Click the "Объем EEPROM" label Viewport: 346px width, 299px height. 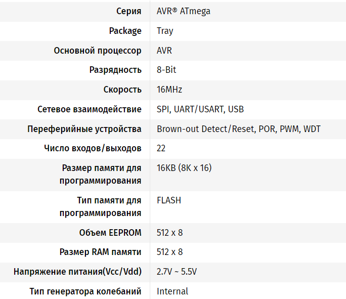(110, 233)
